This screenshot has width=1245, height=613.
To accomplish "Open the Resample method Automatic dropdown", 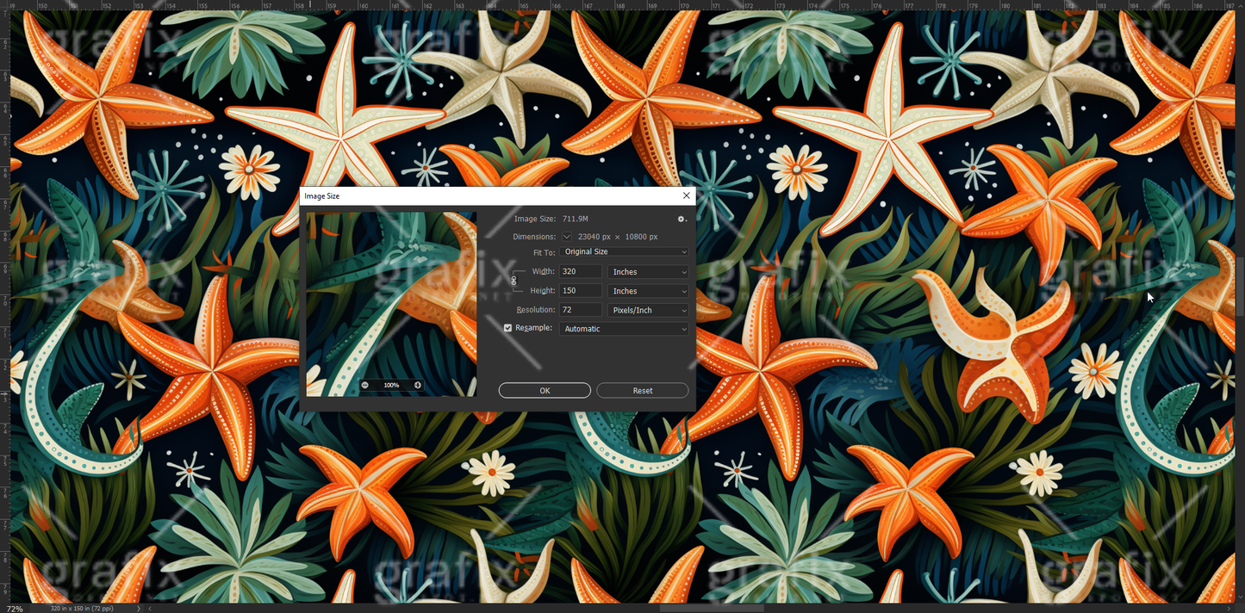I will coord(623,328).
